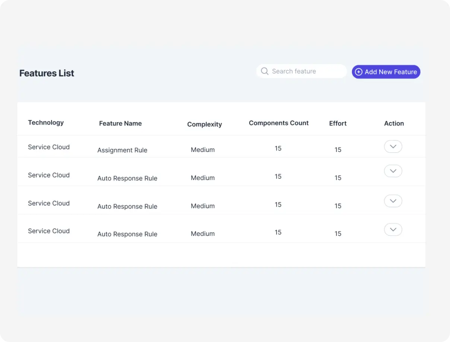The height and width of the screenshot is (342, 450).
Task: Click the Action column header
Action: [x=394, y=123]
